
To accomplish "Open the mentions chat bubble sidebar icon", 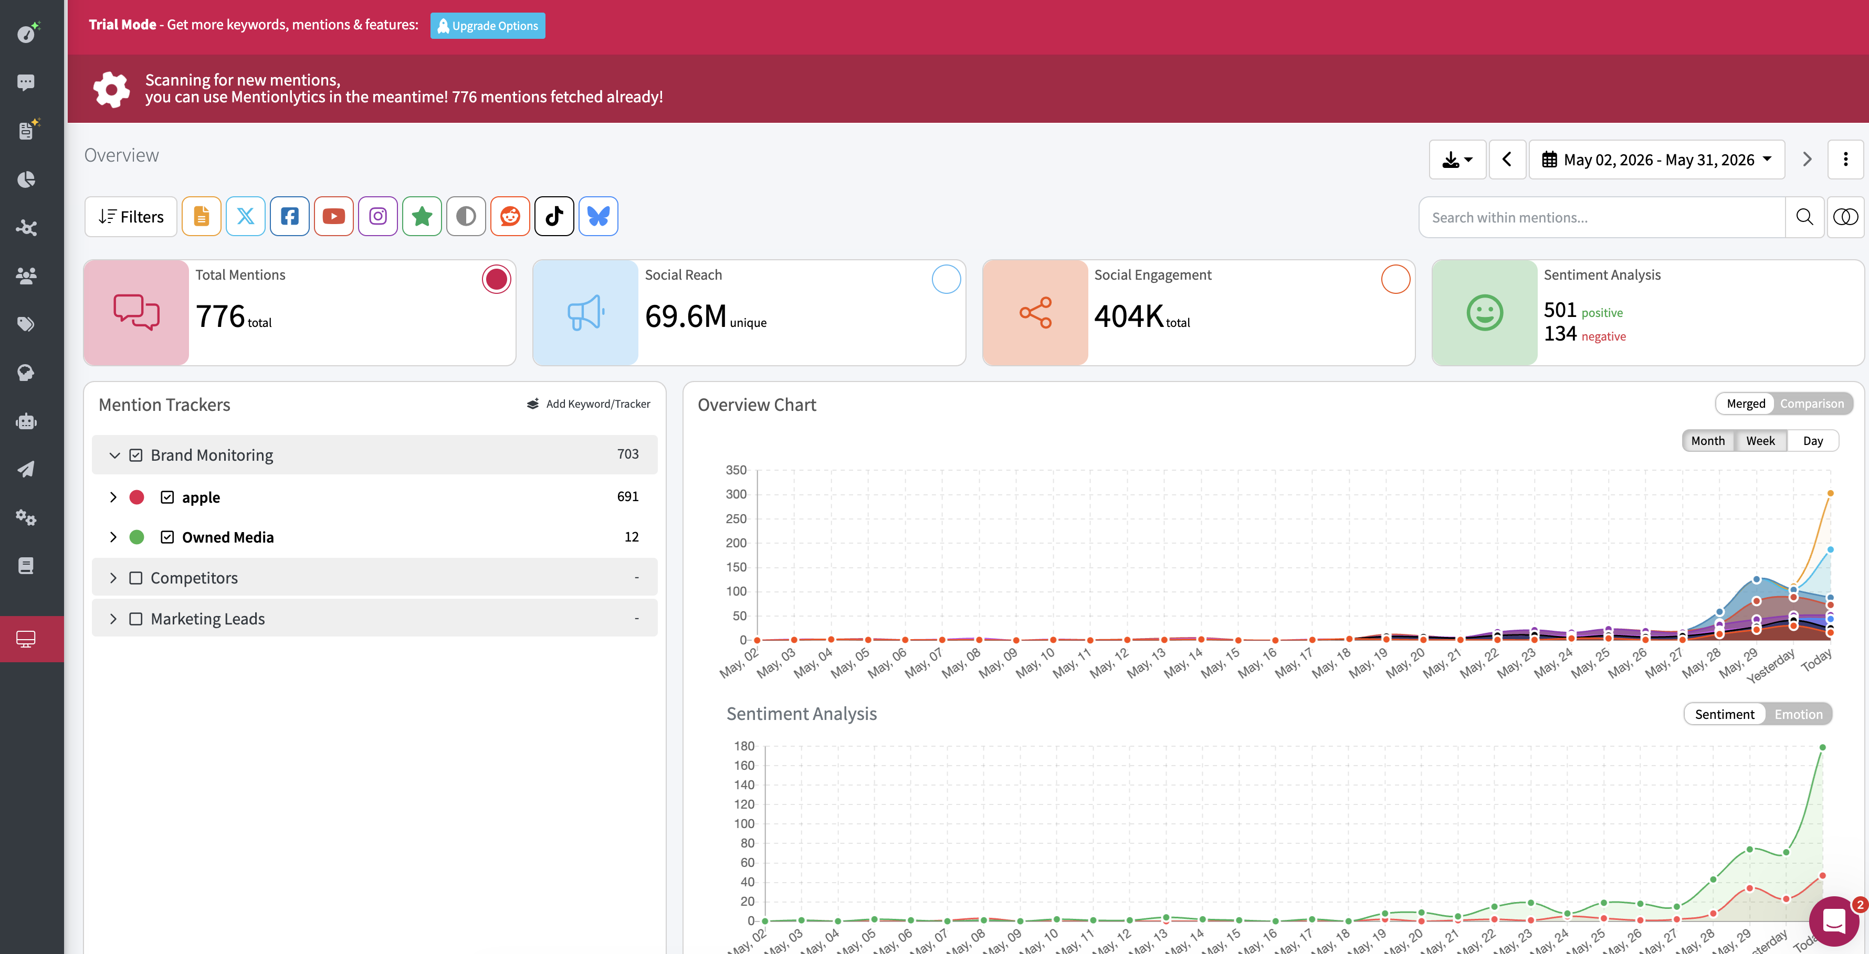I will click(x=26, y=82).
